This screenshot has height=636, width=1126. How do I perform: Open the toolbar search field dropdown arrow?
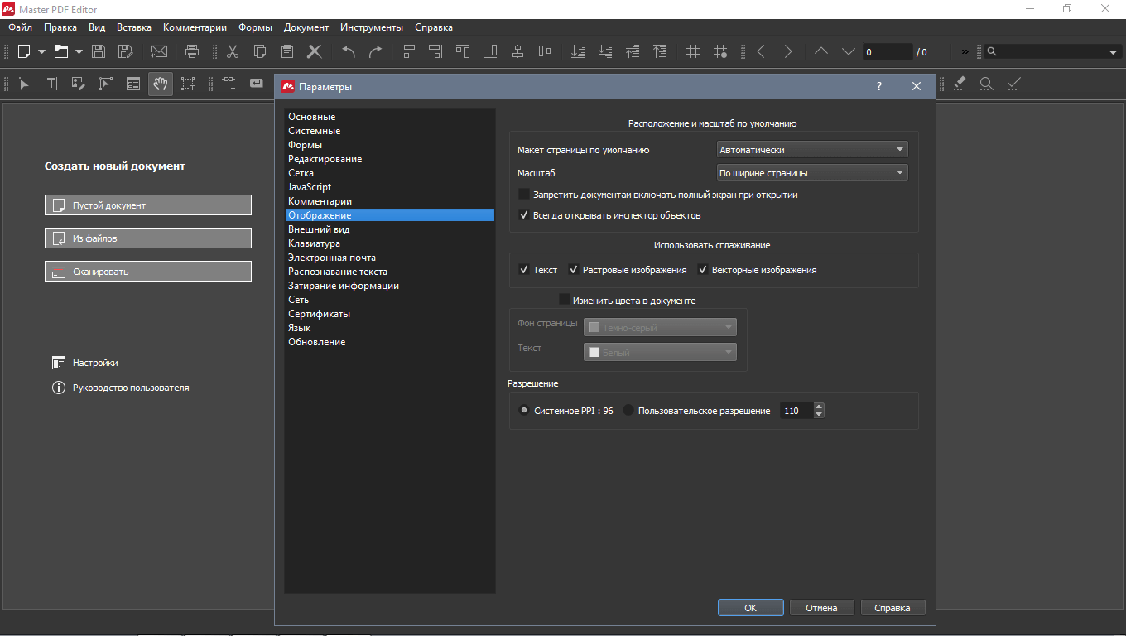[1113, 52]
